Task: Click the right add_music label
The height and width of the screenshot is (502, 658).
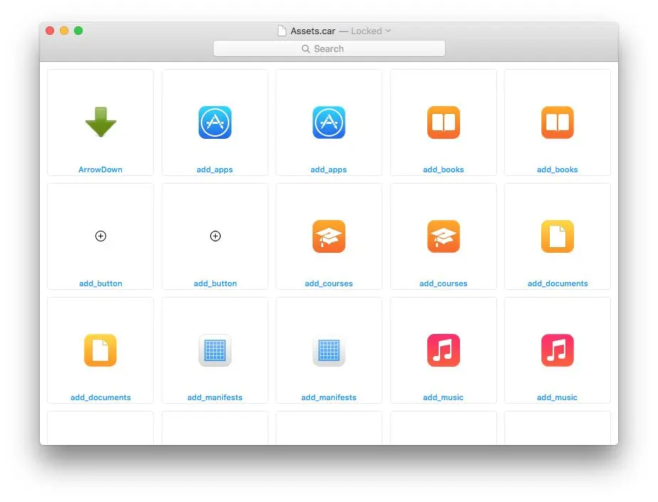Action: (558, 397)
